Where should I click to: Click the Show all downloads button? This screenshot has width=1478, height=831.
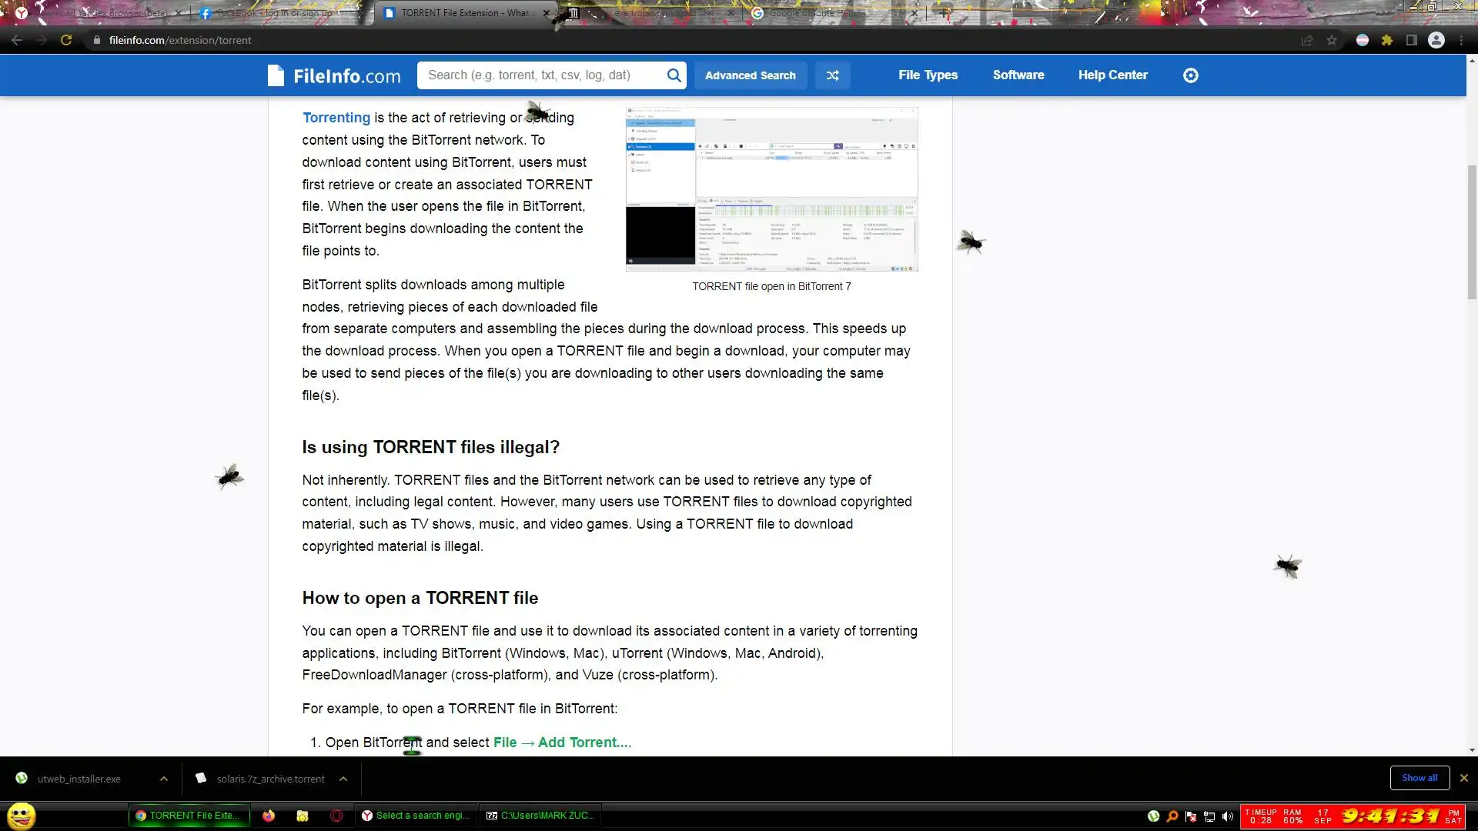click(x=1419, y=778)
